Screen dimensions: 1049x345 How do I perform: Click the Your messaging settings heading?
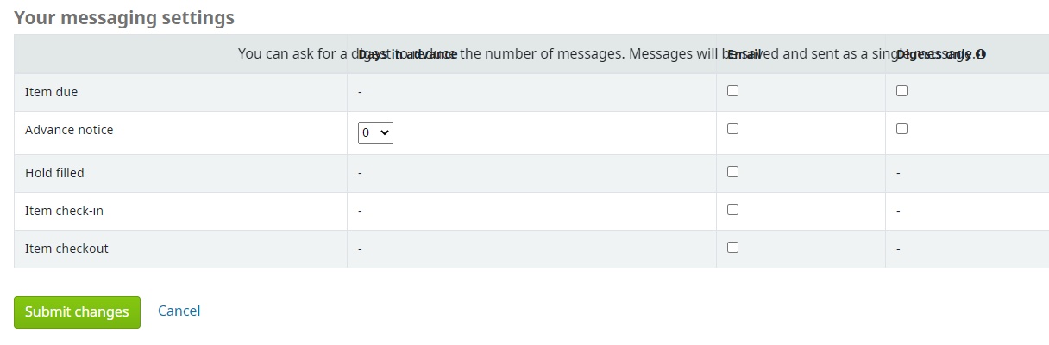(x=124, y=17)
